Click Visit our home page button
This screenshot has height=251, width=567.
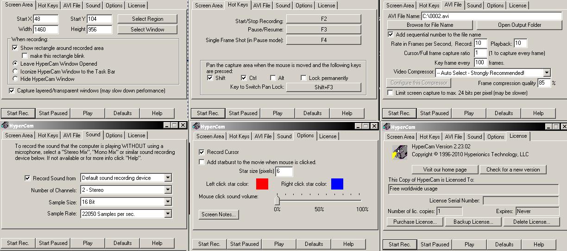(x=444, y=170)
